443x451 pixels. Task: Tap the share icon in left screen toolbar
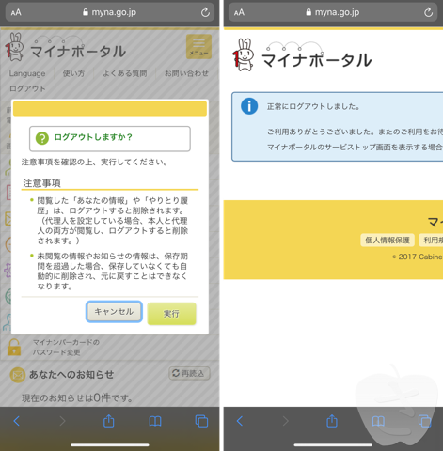(109, 421)
